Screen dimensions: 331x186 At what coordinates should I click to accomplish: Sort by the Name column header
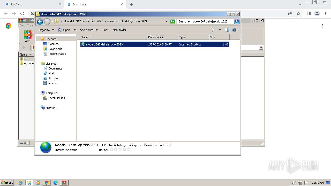(x=112, y=37)
